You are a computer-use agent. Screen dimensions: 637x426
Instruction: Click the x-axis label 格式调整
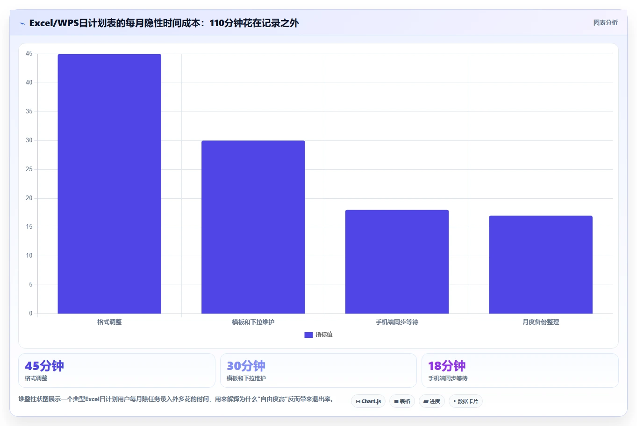pyautogui.click(x=109, y=322)
